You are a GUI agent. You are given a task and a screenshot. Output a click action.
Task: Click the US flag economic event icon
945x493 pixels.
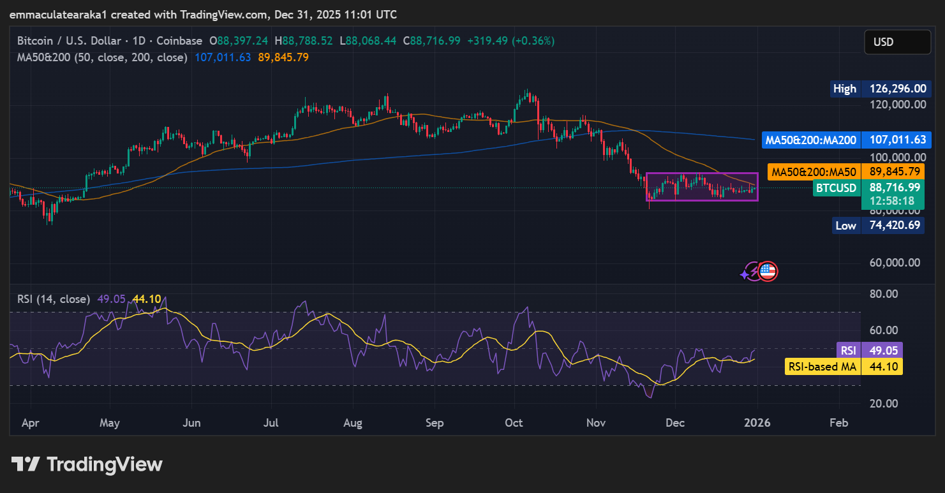click(x=768, y=272)
